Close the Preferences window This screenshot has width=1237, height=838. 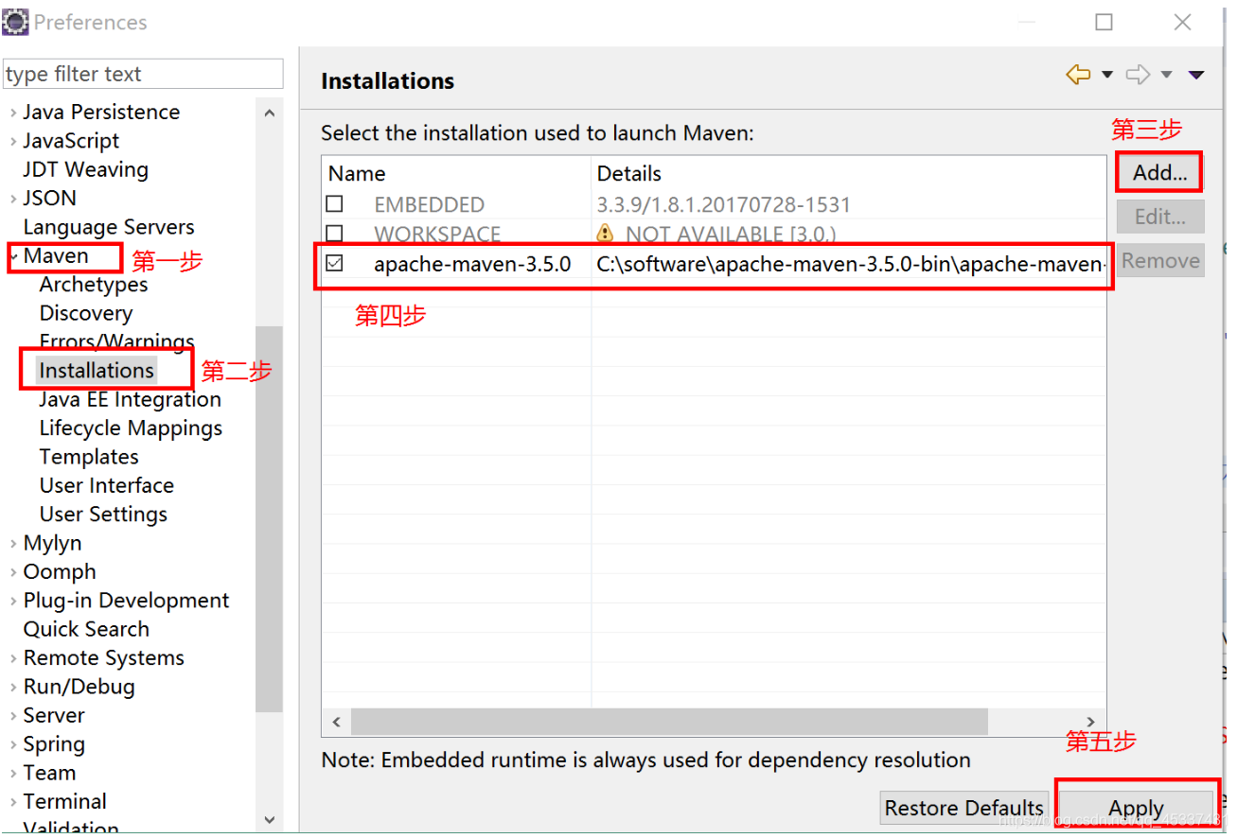[1183, 23]
